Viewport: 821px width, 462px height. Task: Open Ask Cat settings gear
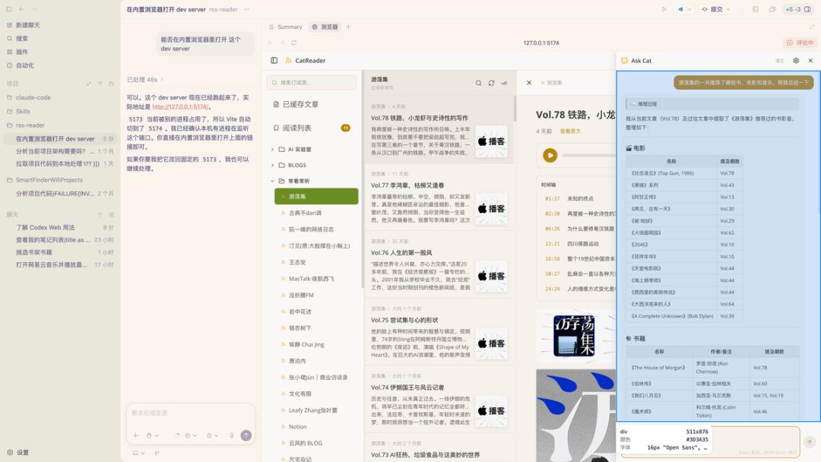pyautogui.click(x=796, y=61)
